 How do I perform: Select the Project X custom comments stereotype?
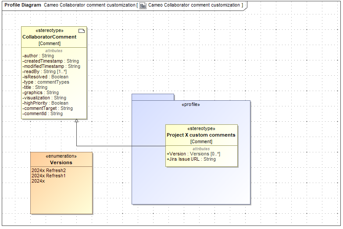[201, 135]
